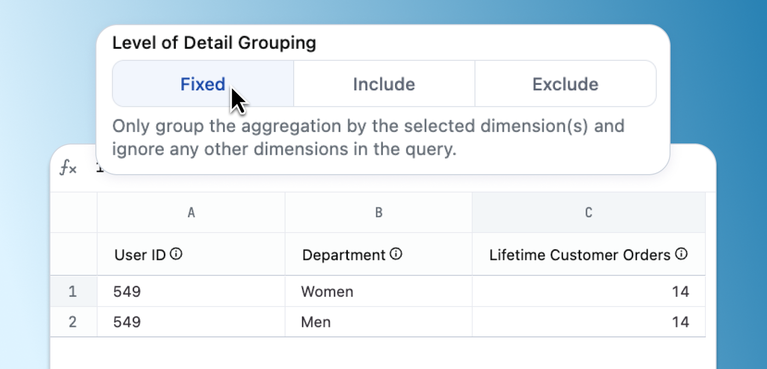This screenshot has height=369, width=767.
Task: Click the Lifetime Customer Orders info icon
Action: (x=681, y=254)
